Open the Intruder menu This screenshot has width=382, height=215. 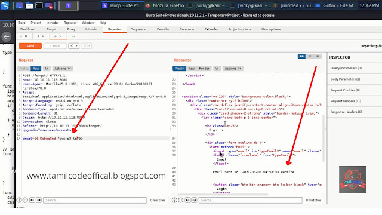pos(53,23)
